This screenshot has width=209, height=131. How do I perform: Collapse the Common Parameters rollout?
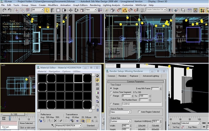pyautogui.click(x=136, y=81)
